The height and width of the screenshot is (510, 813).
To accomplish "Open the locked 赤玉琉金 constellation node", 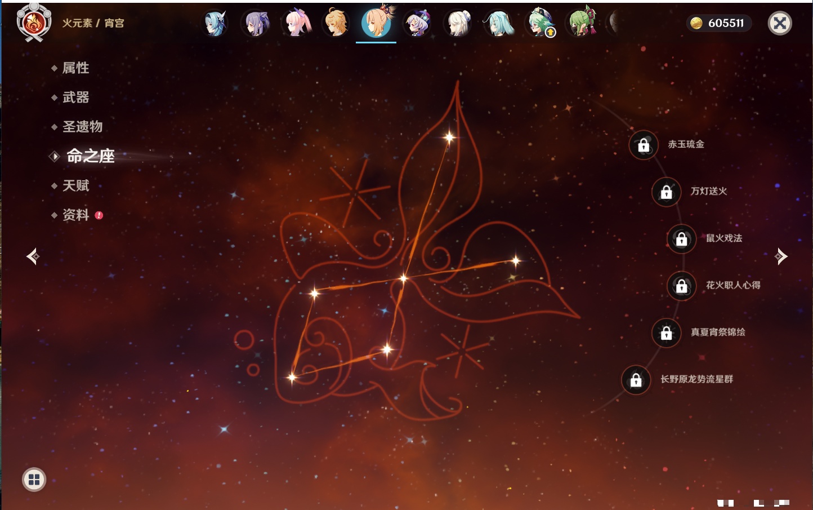I will pos(644,145).
